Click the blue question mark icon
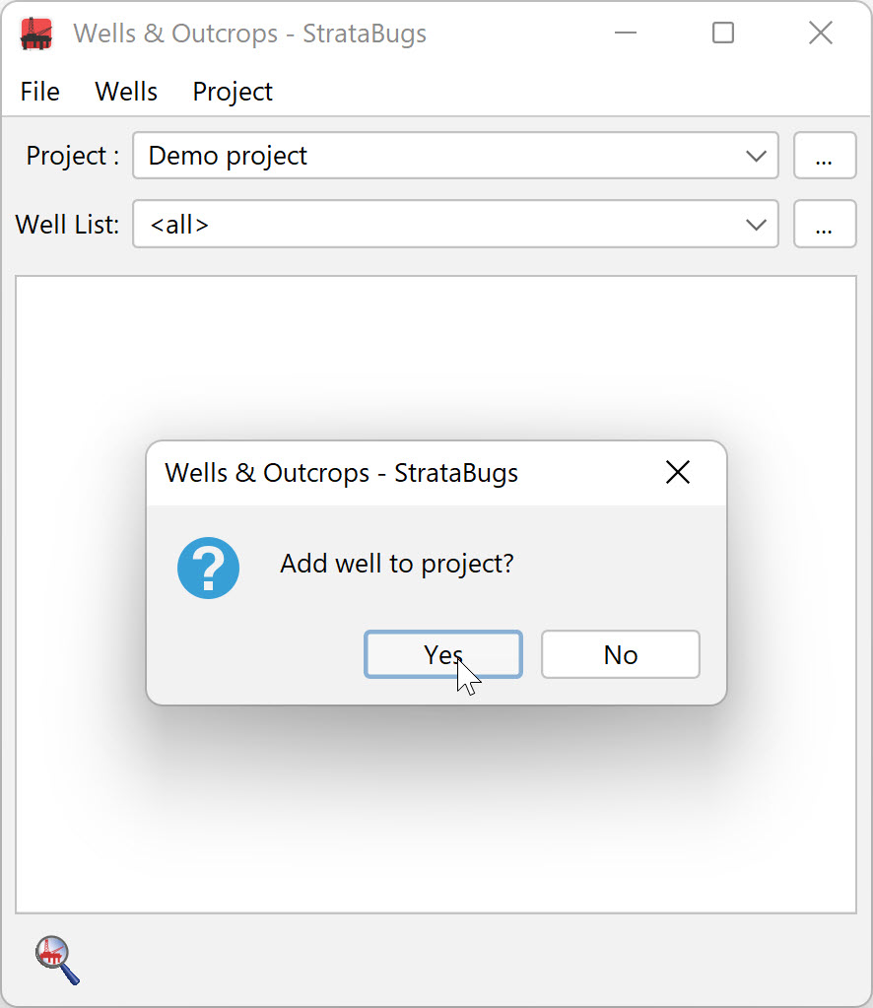The width and height of the screenshot is (873, 1008). point(208,568)
